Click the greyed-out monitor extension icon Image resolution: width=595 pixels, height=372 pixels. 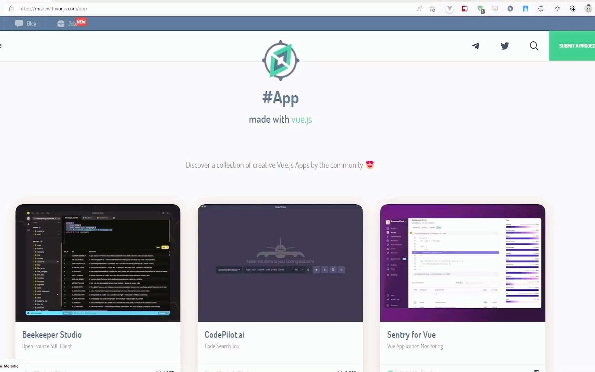495,9
